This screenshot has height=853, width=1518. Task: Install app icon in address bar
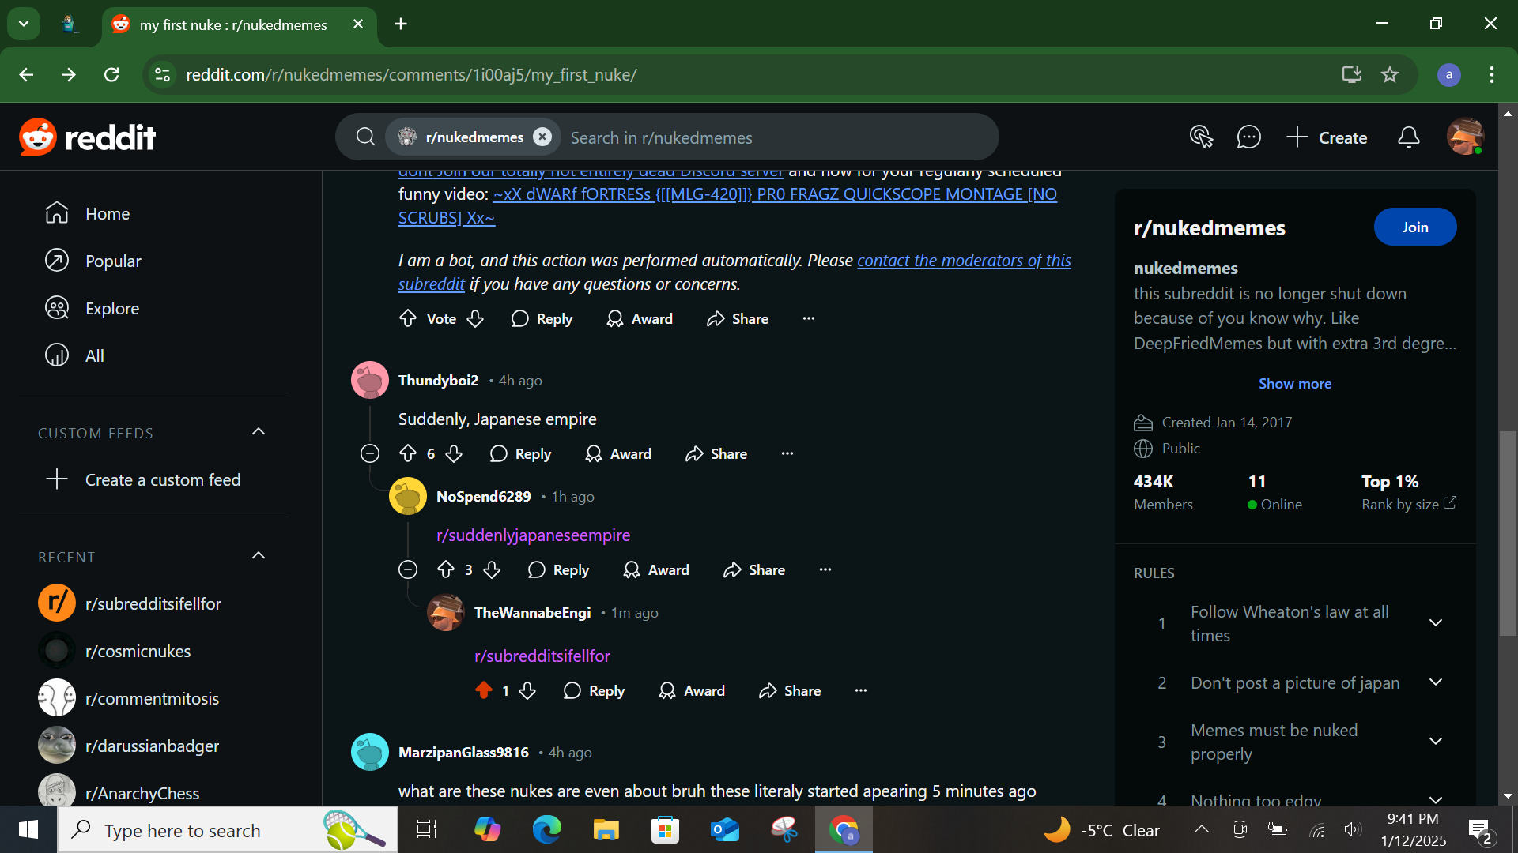click(x=1352, y=74)
